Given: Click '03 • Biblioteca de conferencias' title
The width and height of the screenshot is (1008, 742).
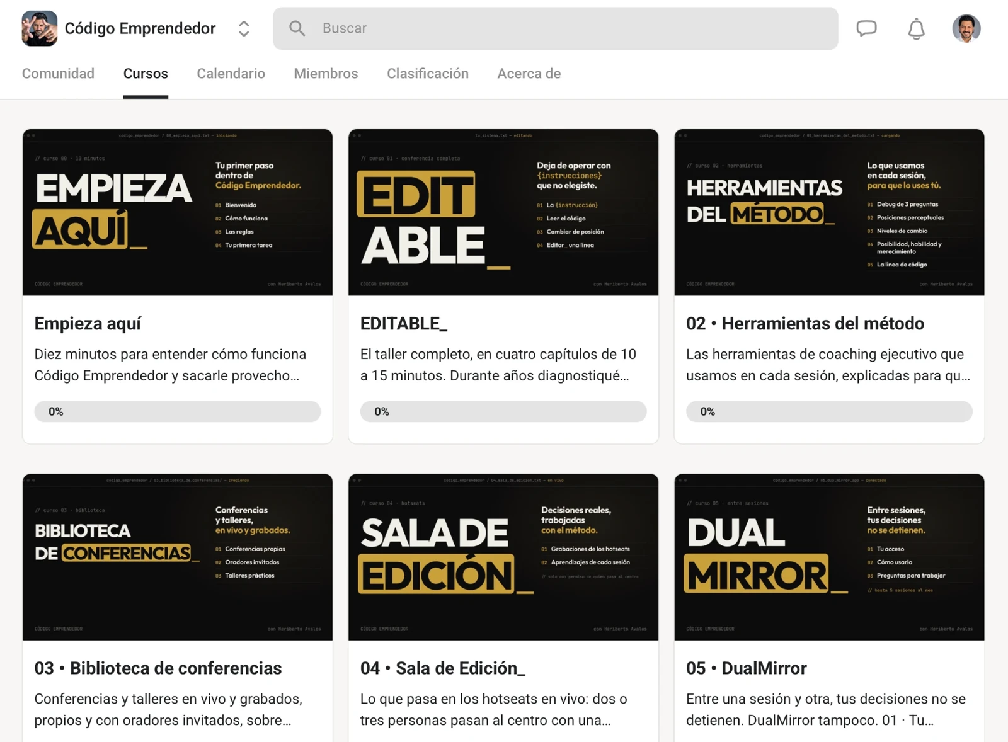Looking at the screenshot, I should [158, 668].
